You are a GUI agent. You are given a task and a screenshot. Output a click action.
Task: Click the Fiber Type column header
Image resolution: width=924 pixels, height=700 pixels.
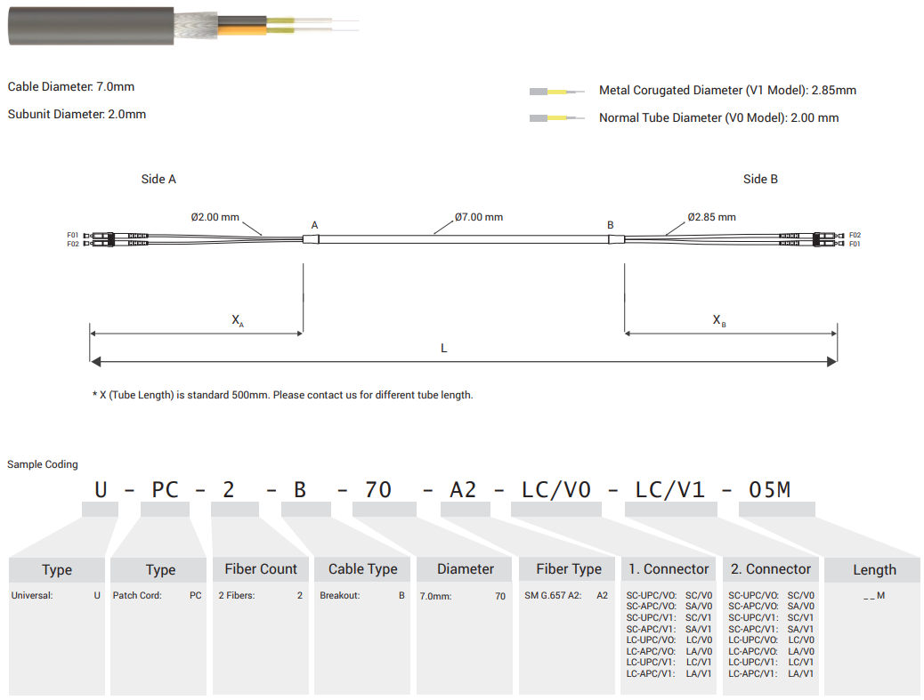coord(568,569)
